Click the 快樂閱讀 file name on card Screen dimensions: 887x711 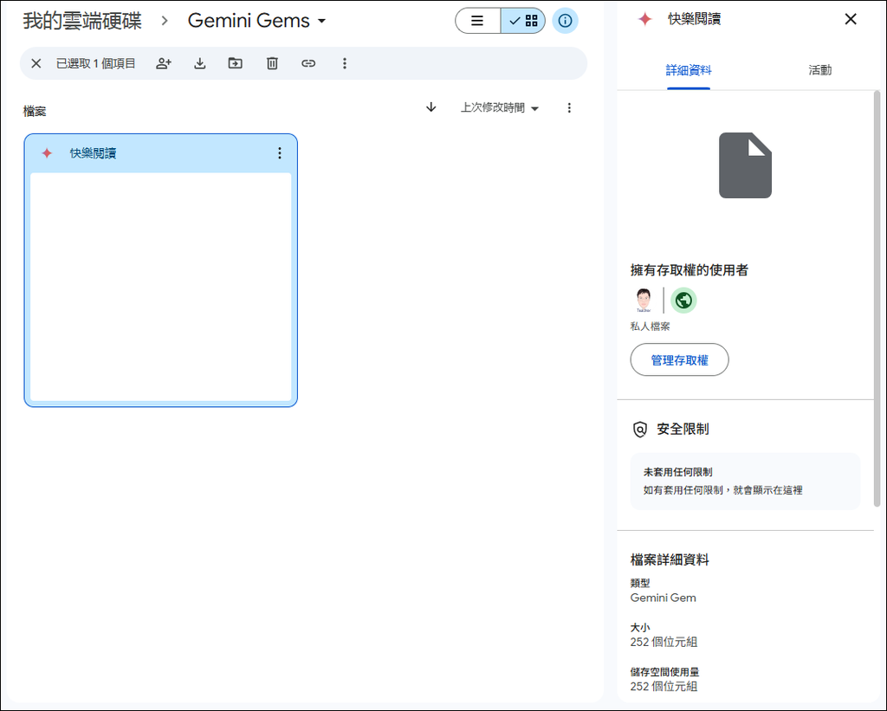93,153
